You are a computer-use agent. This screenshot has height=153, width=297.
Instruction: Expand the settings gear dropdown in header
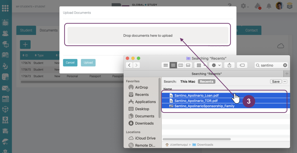pyautogui.click(x=245, y=6)
